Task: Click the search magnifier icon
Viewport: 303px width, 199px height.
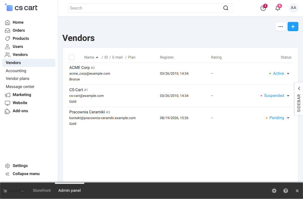Action: (x=226, y=8)
